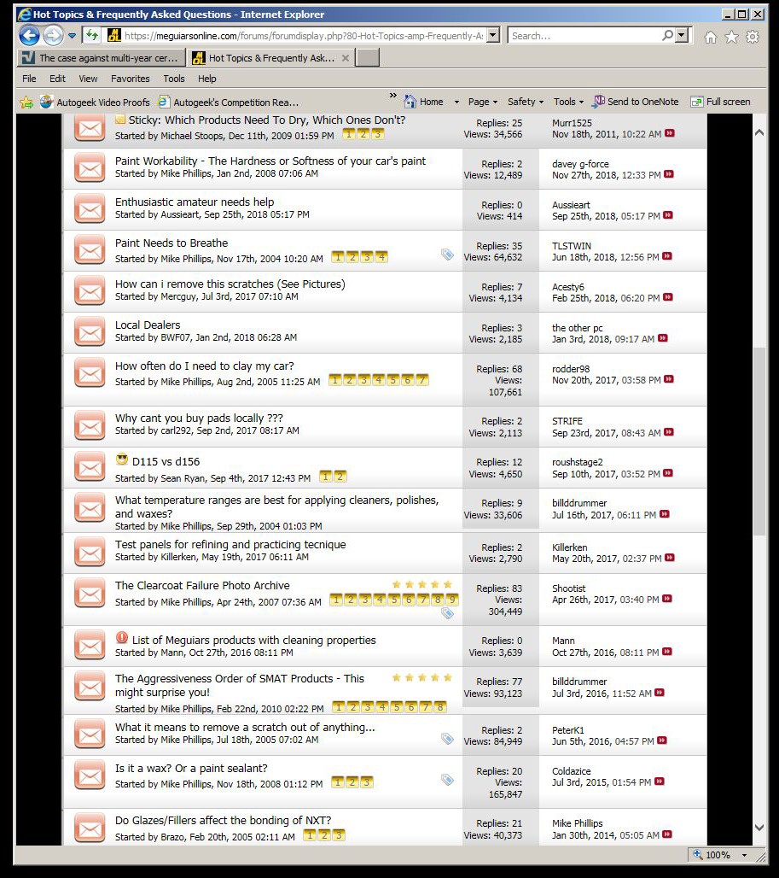Image resolution: width=779 pixels, height=878 pixels.
Task: Open Autogeek Video Proofs favorite
Action: click(x=96, y=102)
